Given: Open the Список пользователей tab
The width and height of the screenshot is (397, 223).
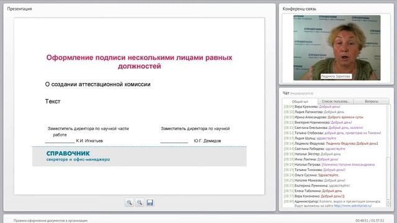Looking at the screenshot, I should [x=336, y=102].
